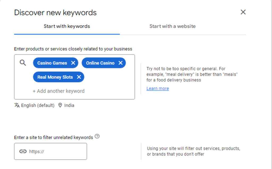272x169 pixels.
Task: Close the Discover new keywords dialog
Action: coord(243,12)
